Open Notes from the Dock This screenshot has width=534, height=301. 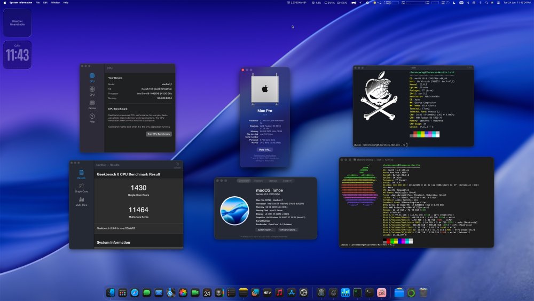coord(243,292)
